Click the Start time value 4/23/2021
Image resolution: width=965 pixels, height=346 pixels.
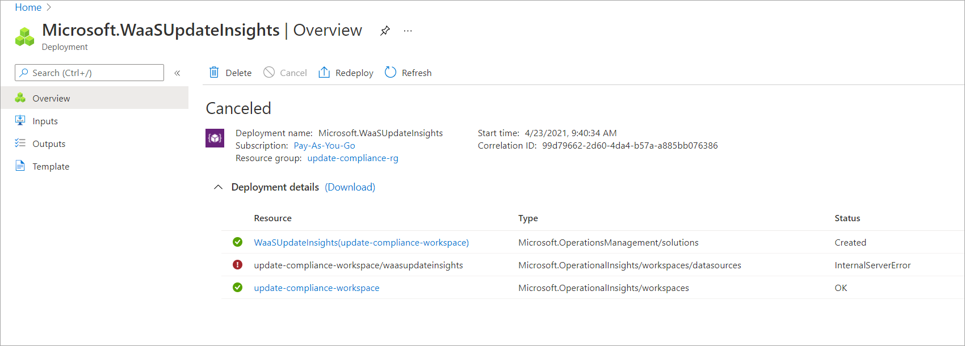tap(570, 133)
